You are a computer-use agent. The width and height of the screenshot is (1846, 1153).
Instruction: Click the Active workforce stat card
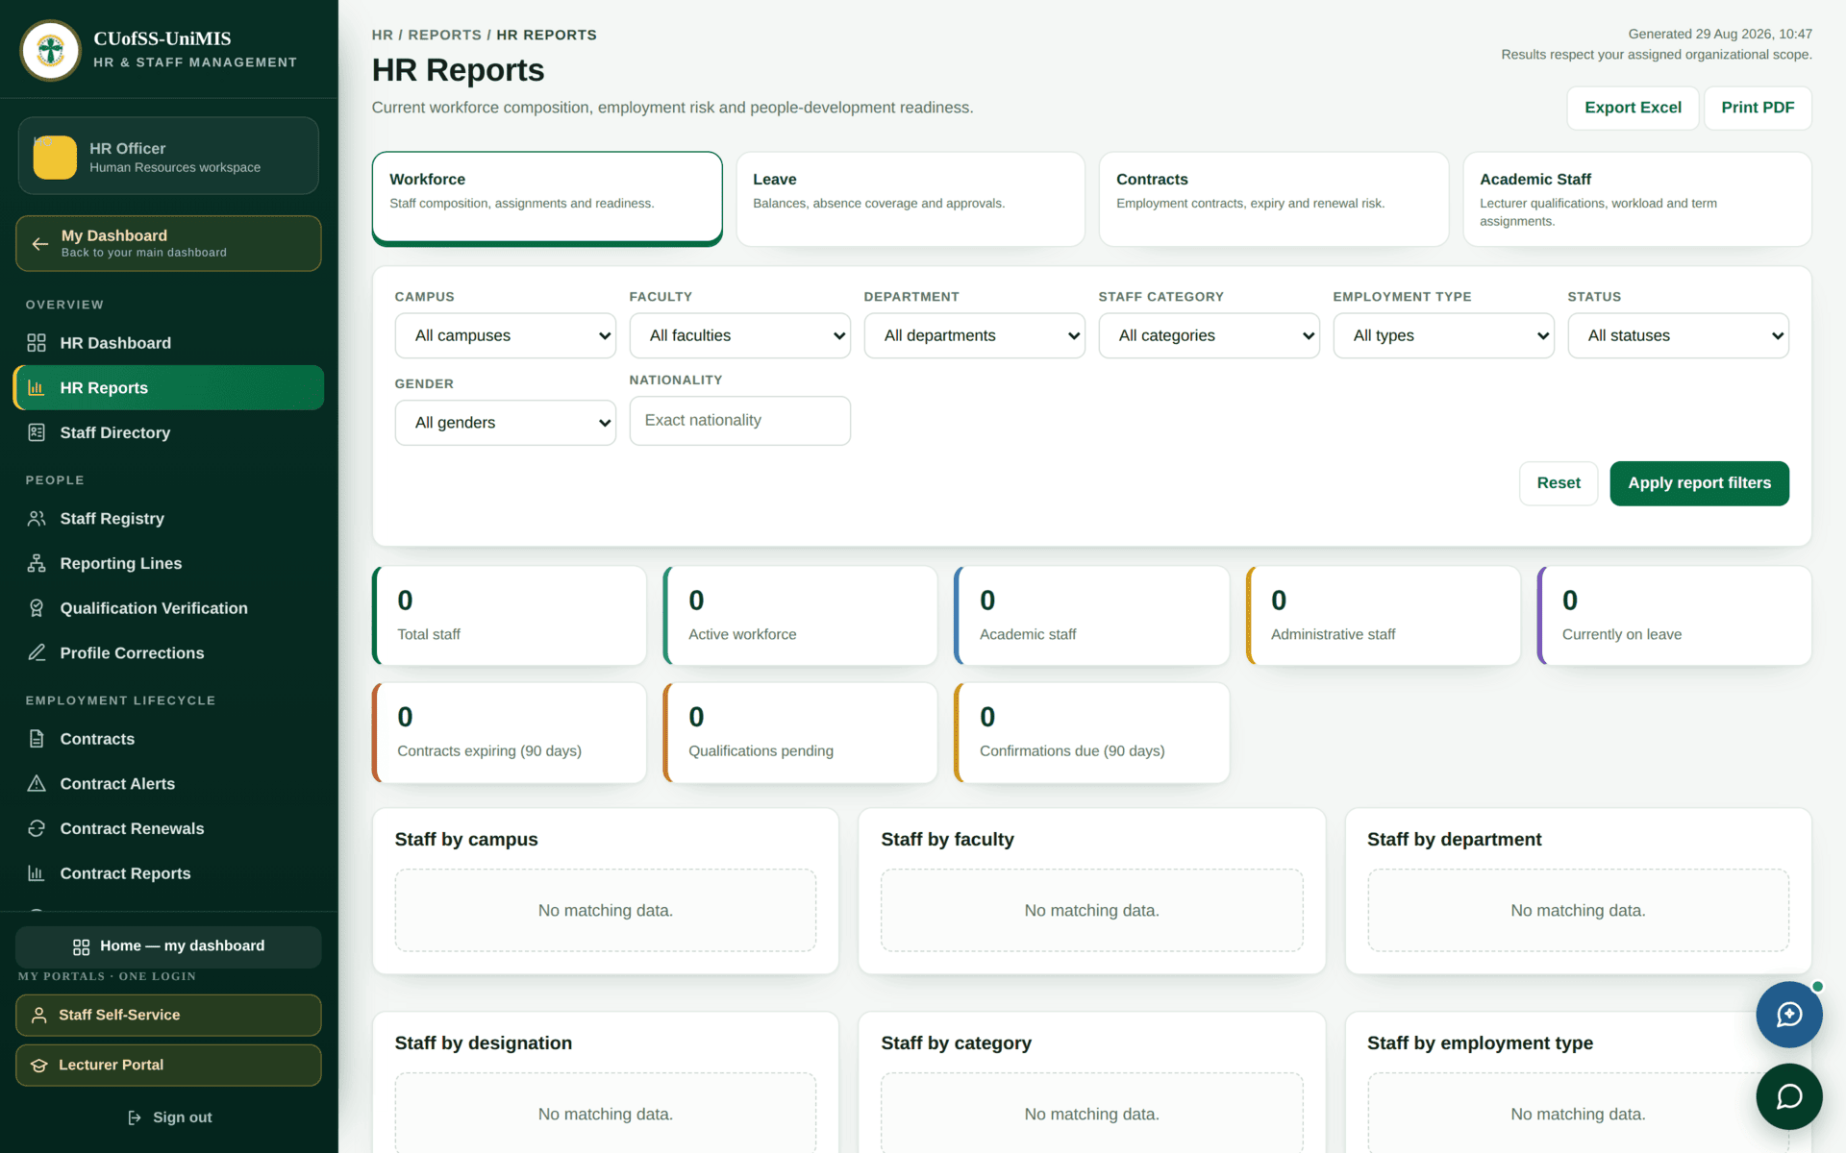(x=801, y=616)
